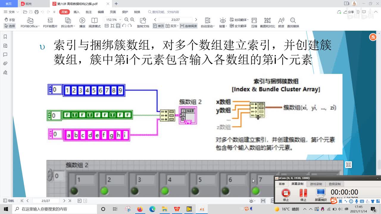Open the 压缩 compress tool

tap(254, 23)
